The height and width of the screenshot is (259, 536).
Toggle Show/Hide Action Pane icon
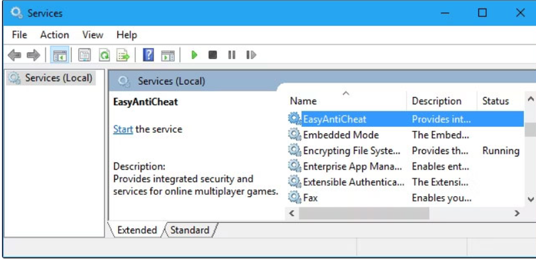coord(168,55)
